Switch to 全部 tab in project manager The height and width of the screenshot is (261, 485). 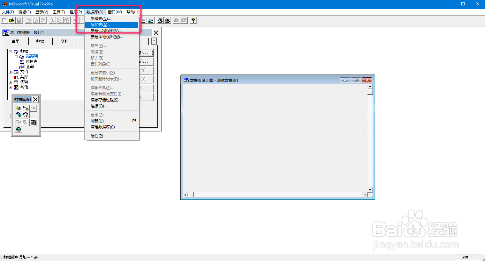pyautogui.click(x=16, y=41)
